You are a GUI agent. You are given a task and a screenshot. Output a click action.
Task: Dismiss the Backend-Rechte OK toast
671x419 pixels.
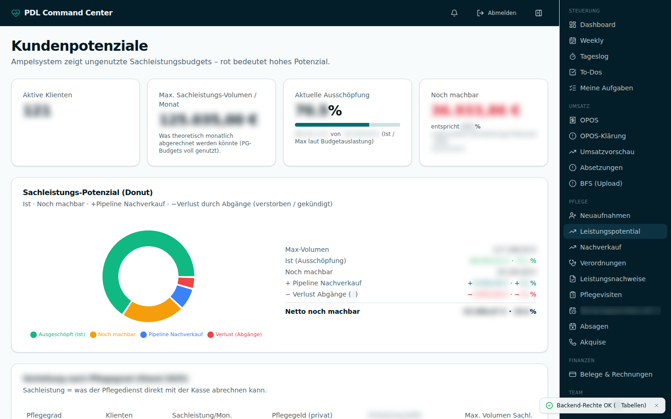657,405
